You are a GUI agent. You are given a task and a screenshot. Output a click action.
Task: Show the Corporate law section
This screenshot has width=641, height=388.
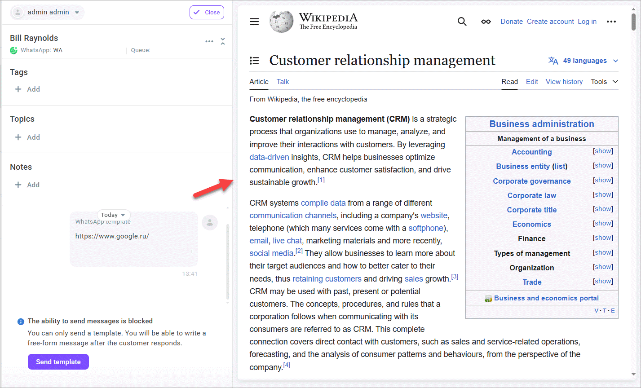(x=603, y=195)
